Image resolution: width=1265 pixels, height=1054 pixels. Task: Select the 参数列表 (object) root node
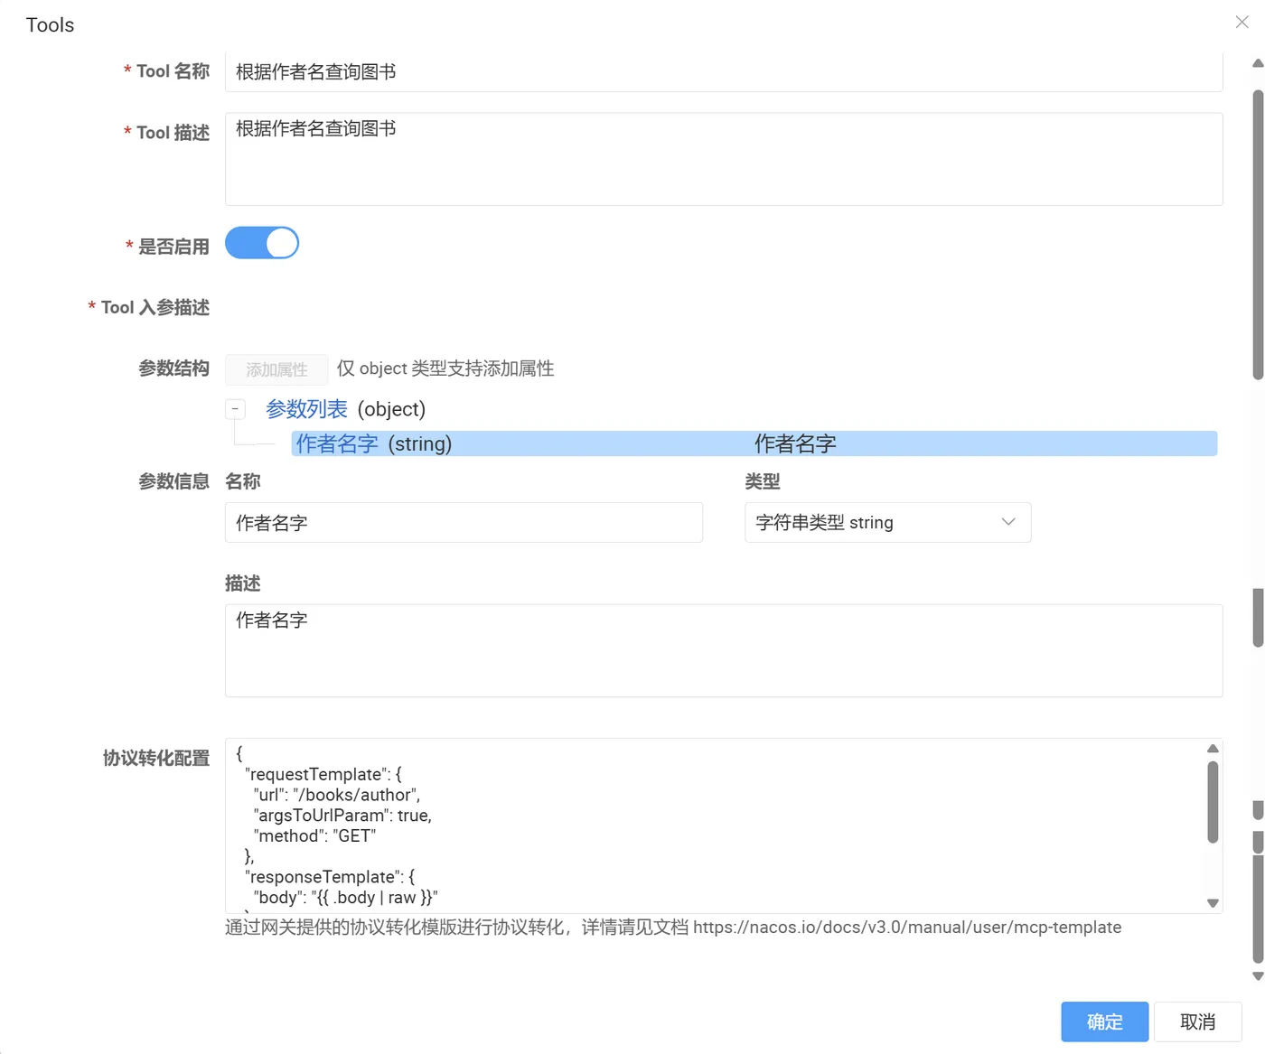pos(345,409)
